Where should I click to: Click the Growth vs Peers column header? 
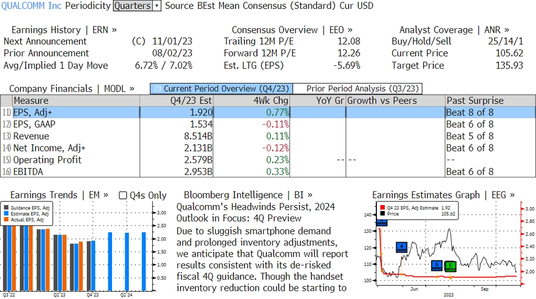[x=396, y=101]
